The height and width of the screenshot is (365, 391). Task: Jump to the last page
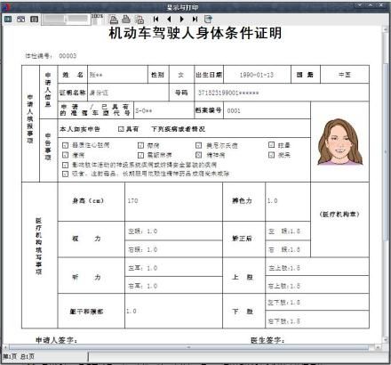(195, 20)
